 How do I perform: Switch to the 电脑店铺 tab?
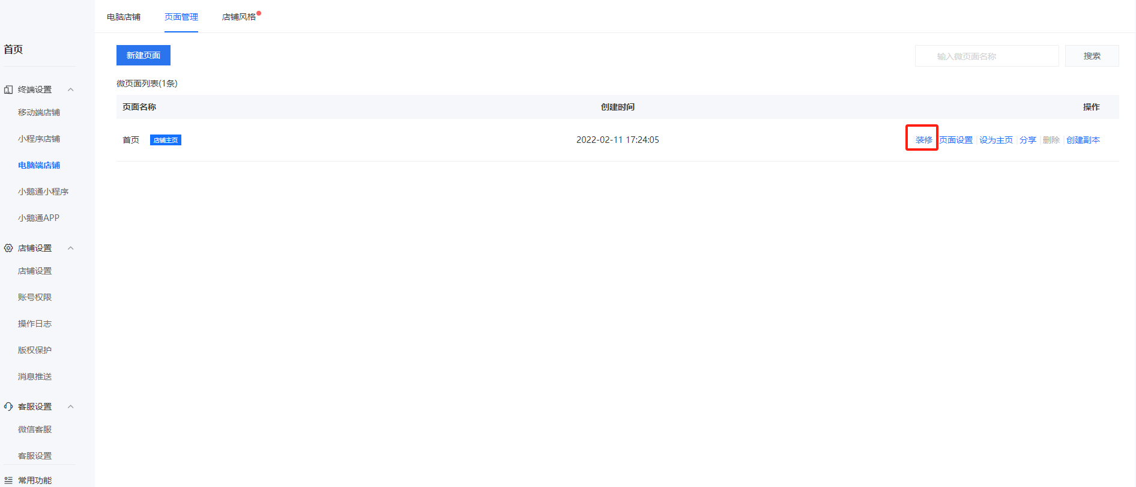coord(124,17)
